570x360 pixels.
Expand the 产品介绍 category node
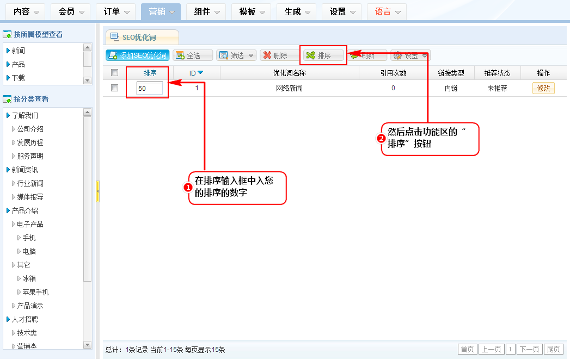[x=8, y=210]
